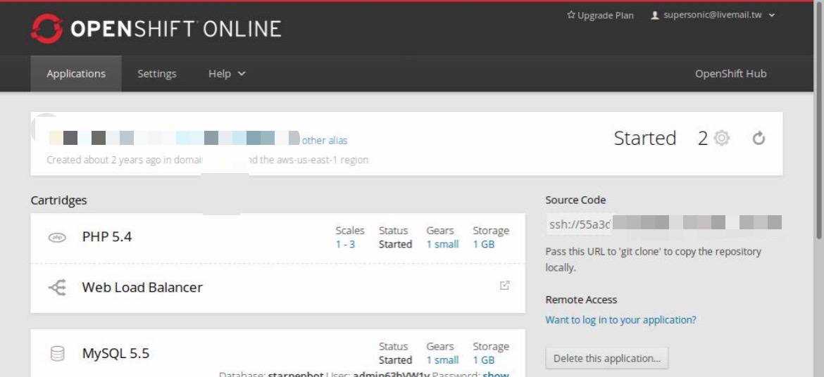Expand the Help menu
824x377 pixels.
pyautogui.click(x=227, y=74)
